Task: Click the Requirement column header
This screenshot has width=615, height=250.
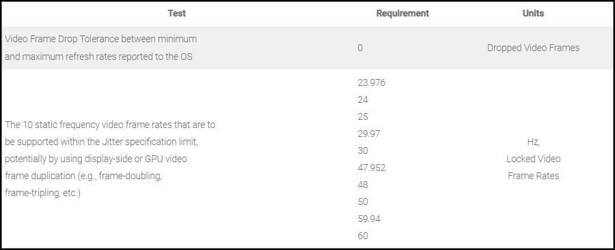Action: tap(402, 14)
